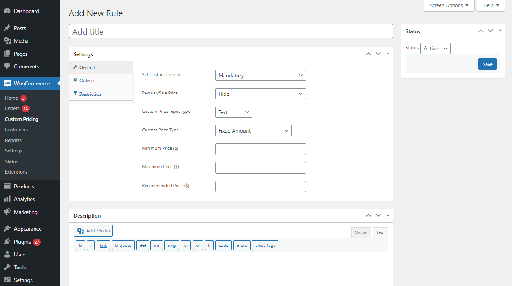This screenshot has height=286, width=512.
Task: Click the Analytics bar chart icon
Action: click(7, 199)
